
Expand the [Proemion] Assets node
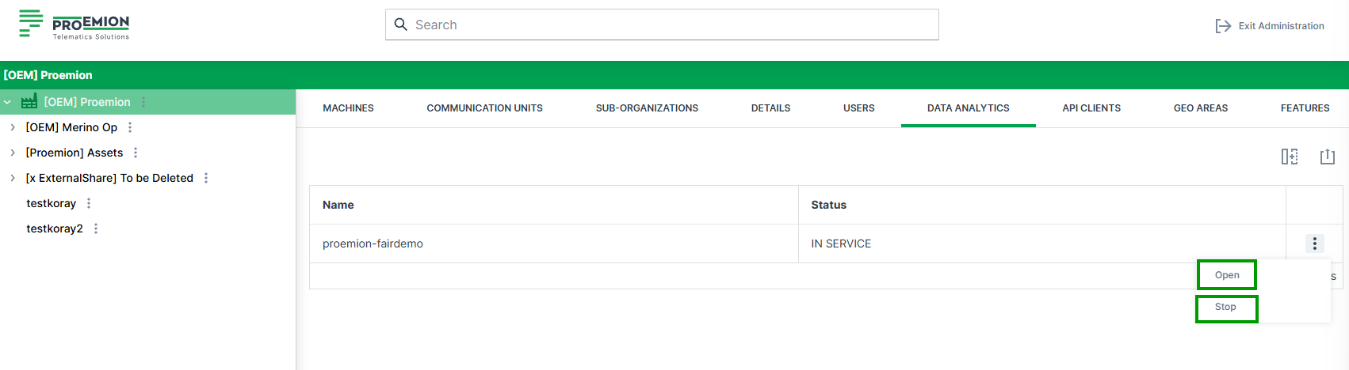click(13, 153)
